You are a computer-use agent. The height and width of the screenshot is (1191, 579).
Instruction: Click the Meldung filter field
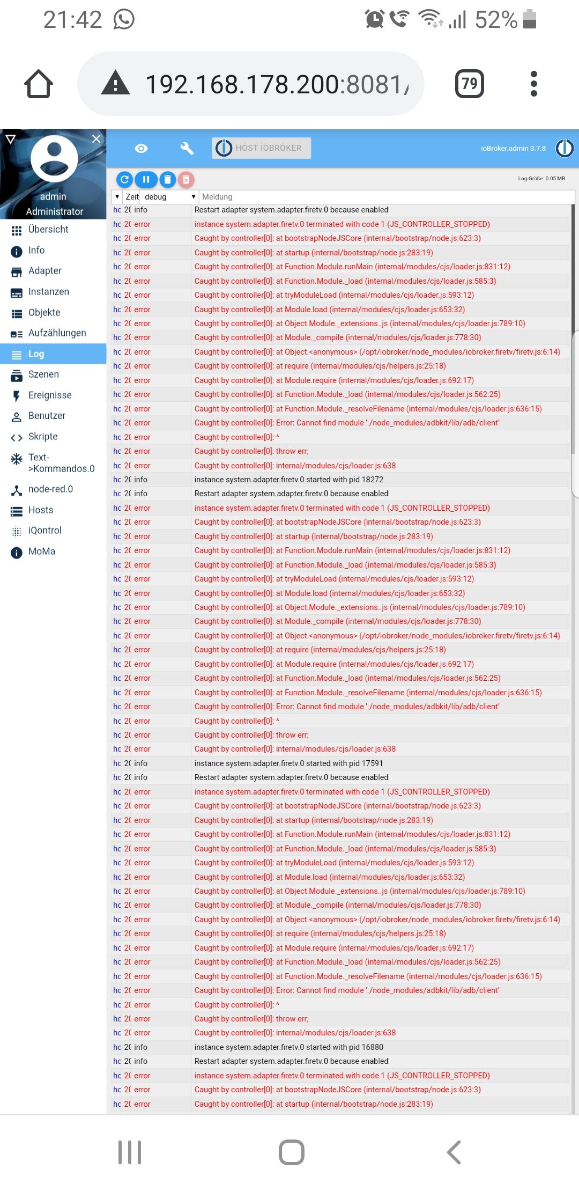[386, 197]
